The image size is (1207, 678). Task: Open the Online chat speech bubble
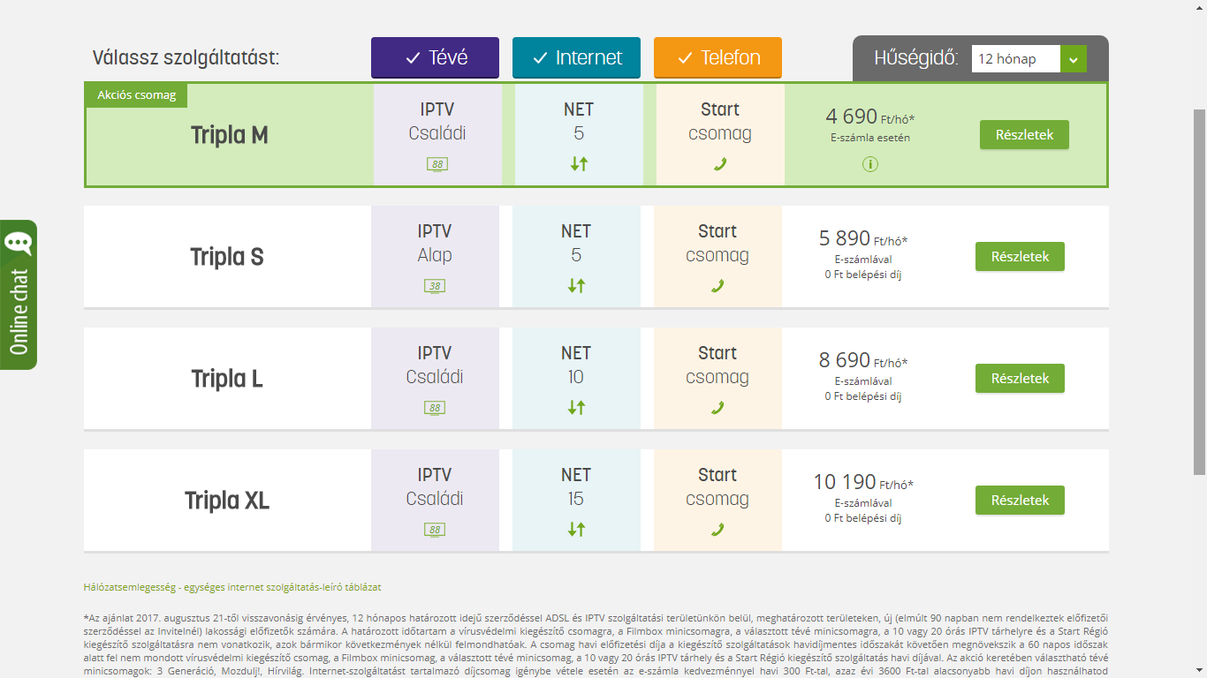tap(19, 245)
